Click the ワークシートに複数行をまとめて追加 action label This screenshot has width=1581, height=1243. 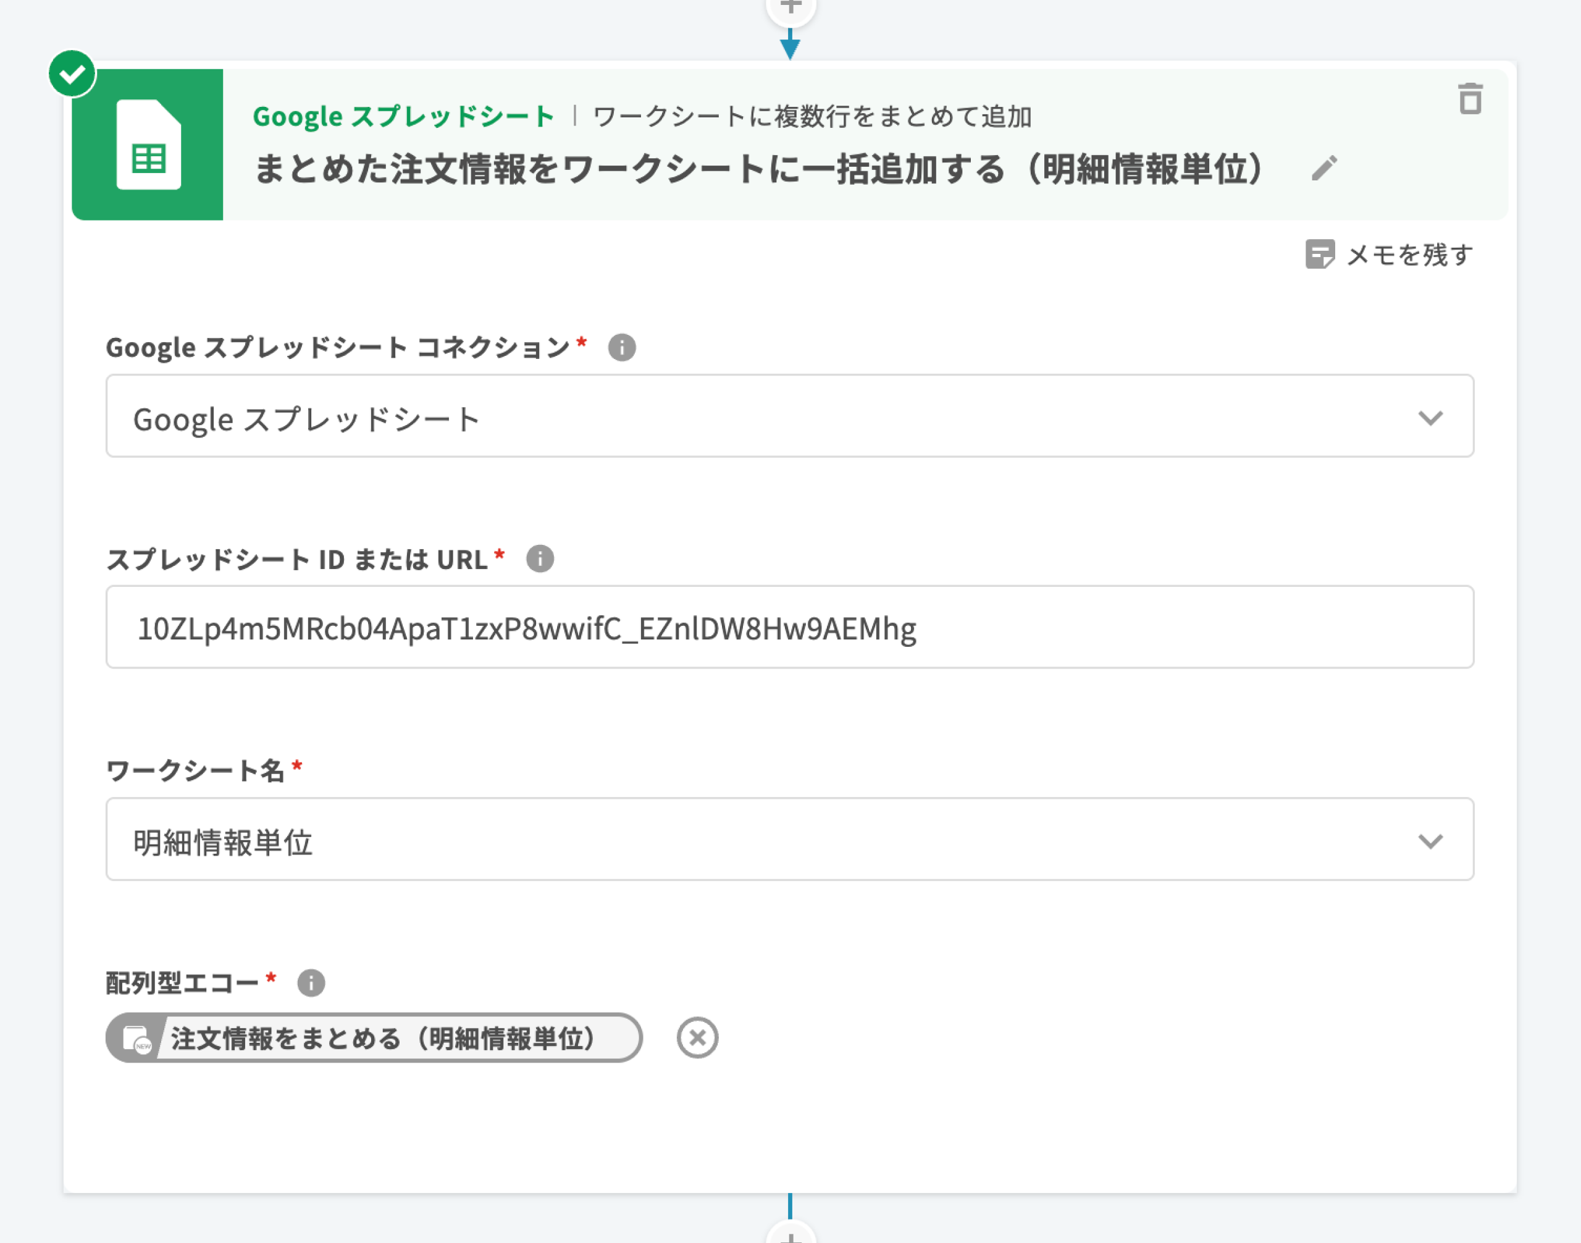coord(812,116)
